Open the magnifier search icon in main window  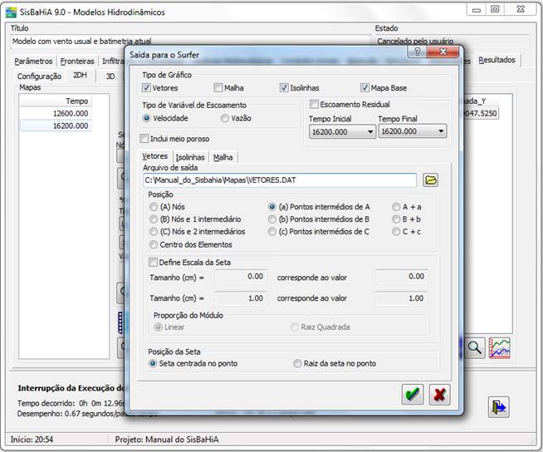click(x=474, y=347)
